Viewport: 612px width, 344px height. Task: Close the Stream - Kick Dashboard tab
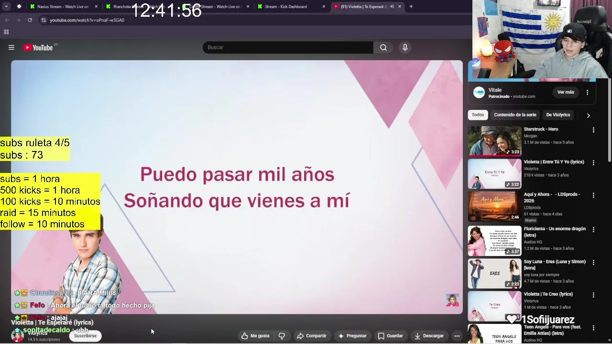(x=324, y=7)
